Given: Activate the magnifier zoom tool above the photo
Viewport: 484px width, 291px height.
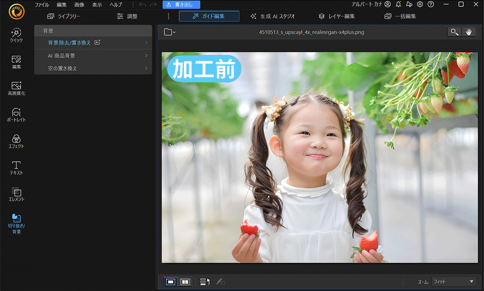Looking at the screenshot, I should [x=454, y=32].
